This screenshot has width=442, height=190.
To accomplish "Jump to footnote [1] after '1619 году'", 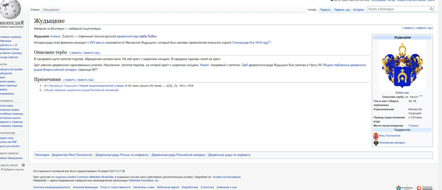I will pyautogui.click(x=270, y=41).
